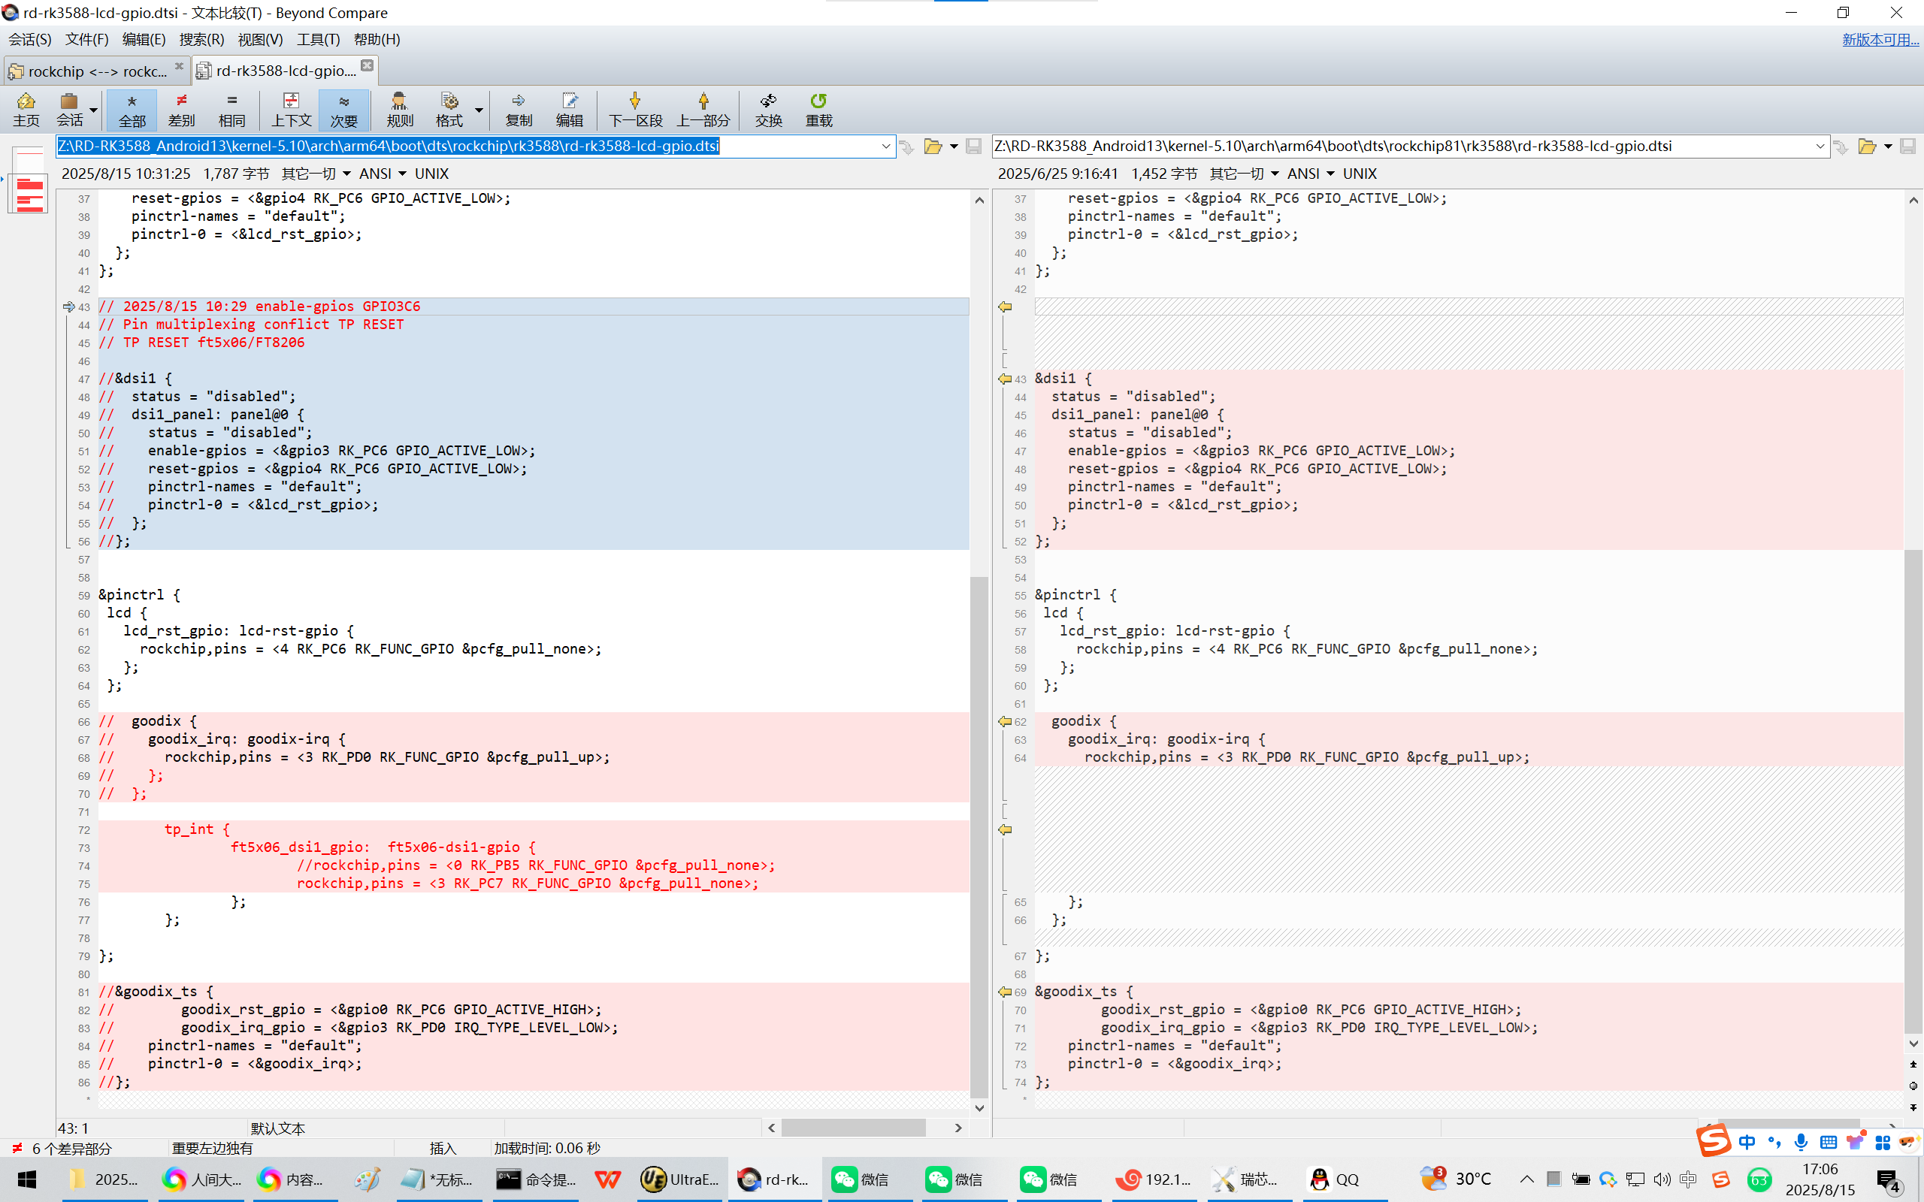The width and height of the screenshot is (1924, 1202).
Task: Open the Search (搜索) menu
Action: (202, 39)
